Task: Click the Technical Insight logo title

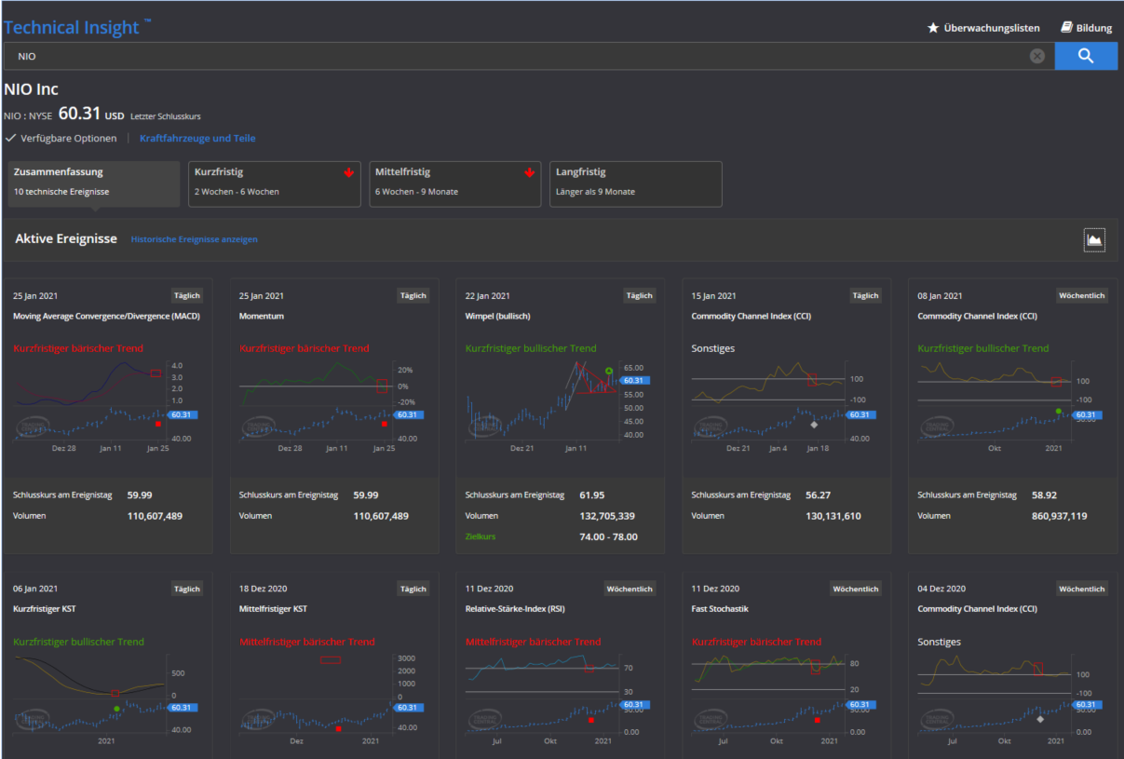Action: coord(77,27)
